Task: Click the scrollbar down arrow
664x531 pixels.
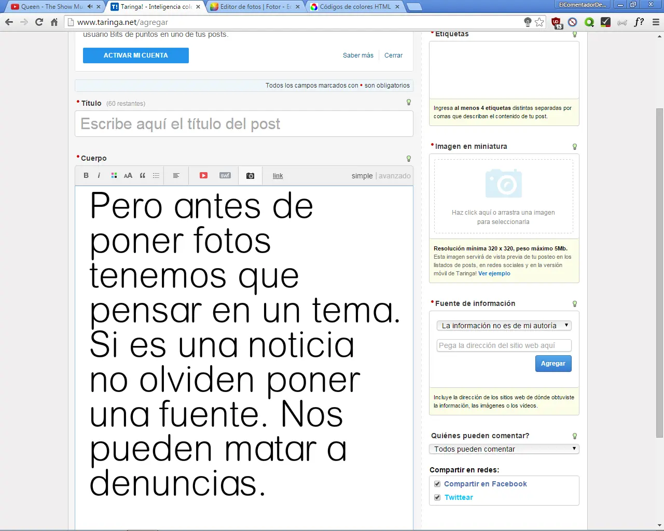Action: (x=659, y=525)
